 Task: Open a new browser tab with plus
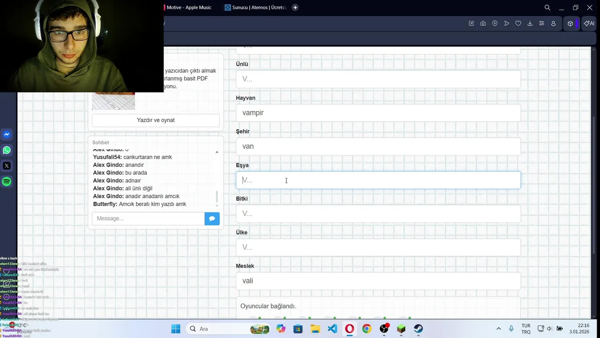295,8
